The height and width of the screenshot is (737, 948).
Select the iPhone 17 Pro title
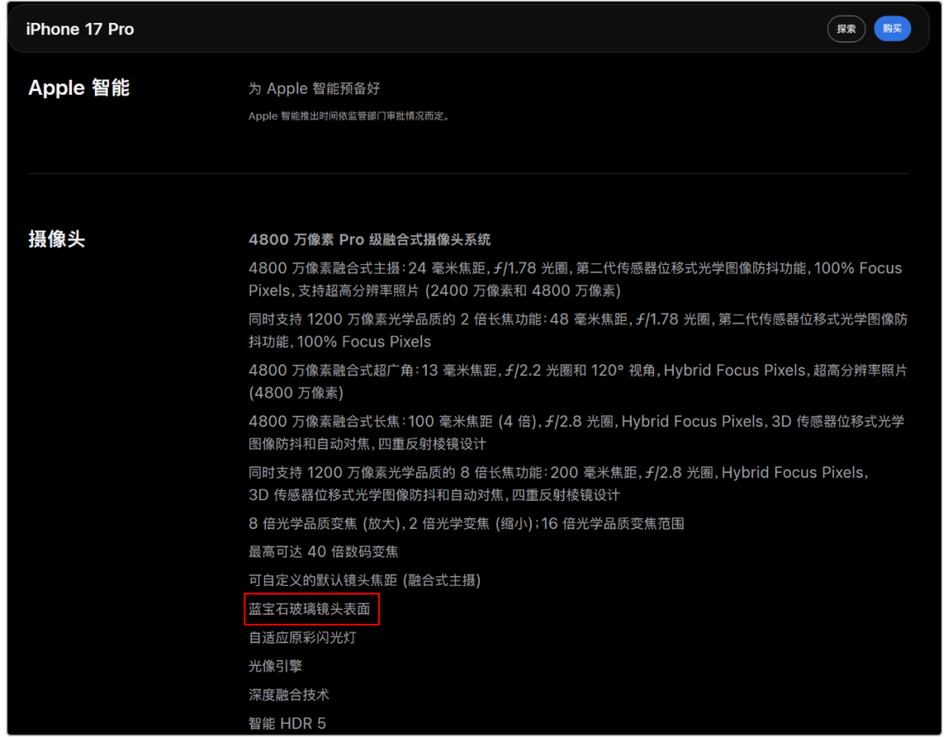80,29
